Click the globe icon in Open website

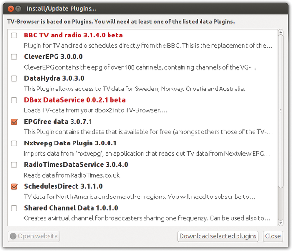[13, 236]
